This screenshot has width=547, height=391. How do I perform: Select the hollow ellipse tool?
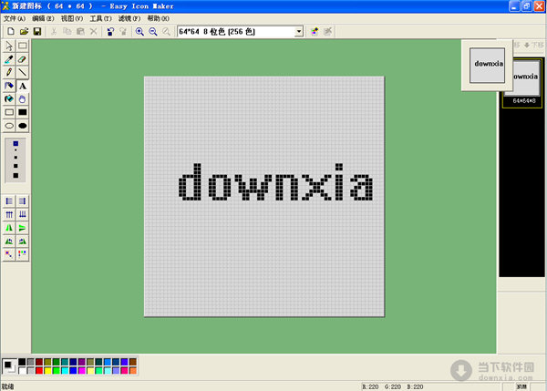point(9,126)
